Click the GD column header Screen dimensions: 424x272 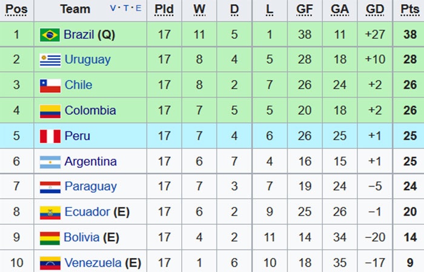point(375,9)
